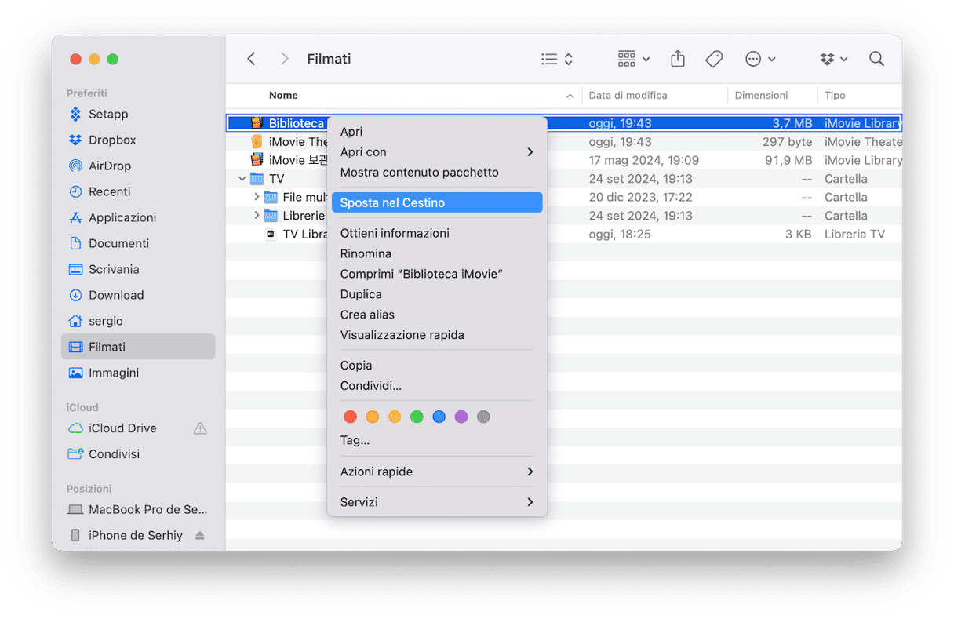This screenshot has height=619, width=954.
Task: Click the tag toolbar icon
Action: 714,59
